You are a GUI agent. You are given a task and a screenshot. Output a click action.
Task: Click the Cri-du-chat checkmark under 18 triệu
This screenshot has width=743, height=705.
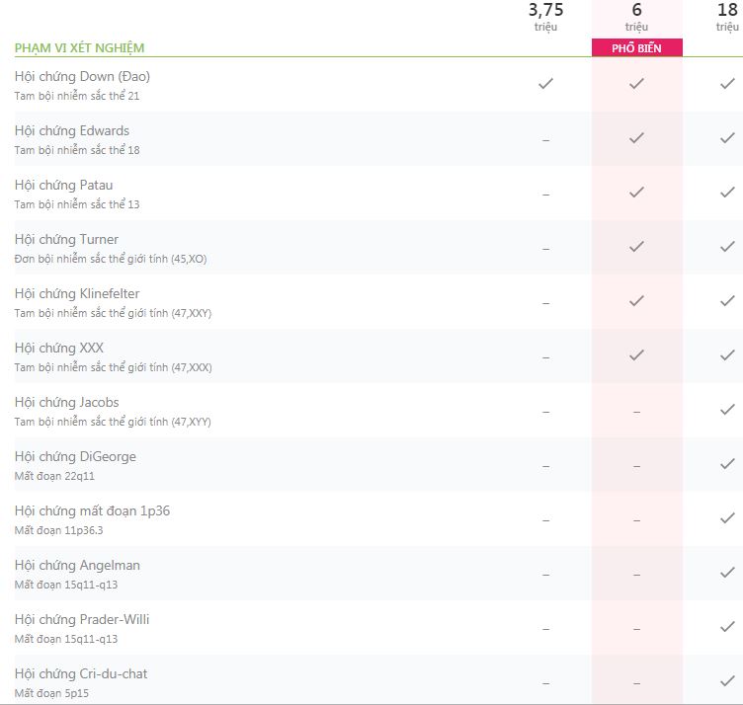click(x=727, y=681)
